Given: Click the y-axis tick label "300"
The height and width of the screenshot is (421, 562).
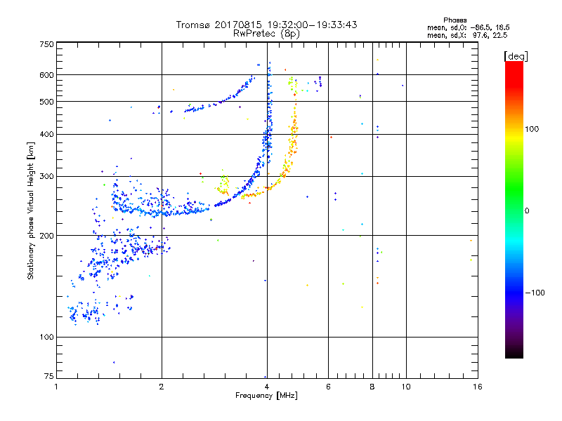Looking at the screenshot, I should point(46,176).
